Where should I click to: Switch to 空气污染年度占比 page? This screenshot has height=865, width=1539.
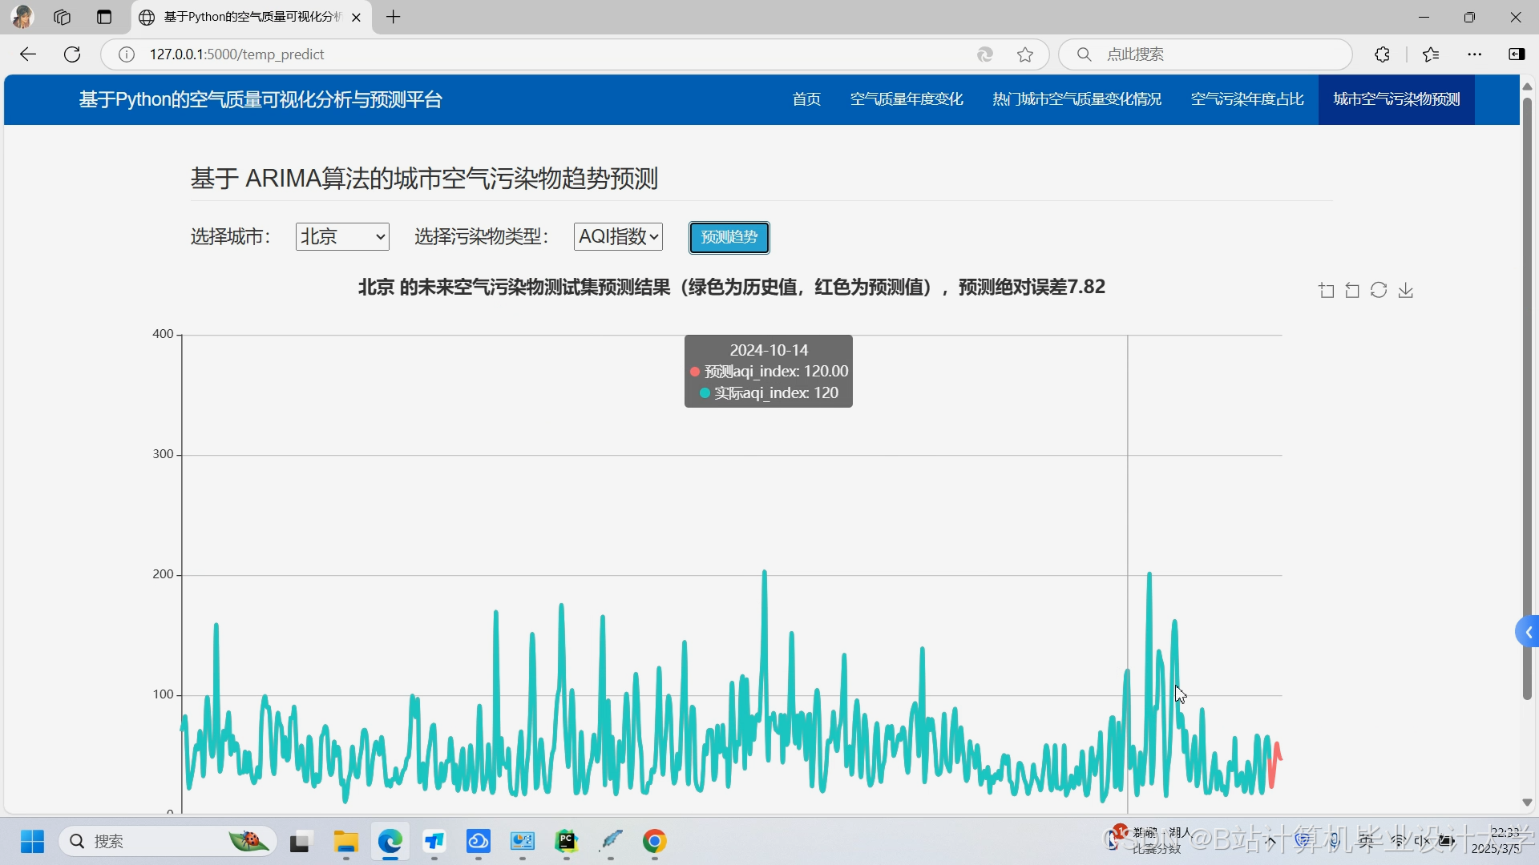[1247, 99]
